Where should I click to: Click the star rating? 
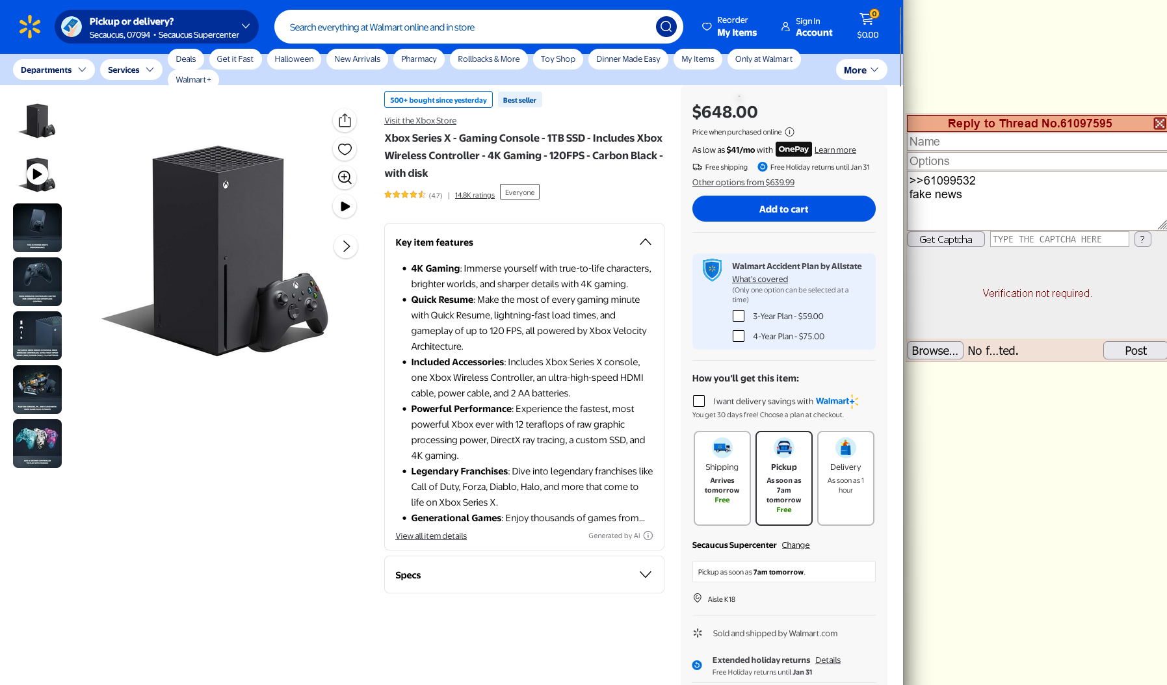tap(404, 194)
